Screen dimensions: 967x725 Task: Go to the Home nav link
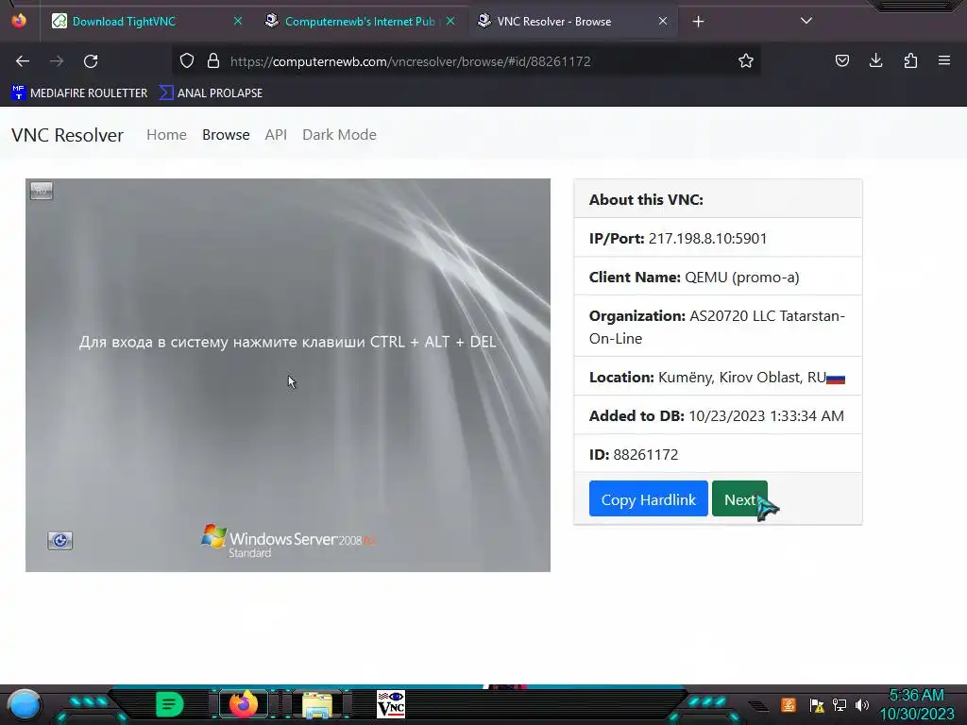[x=166, y=135]
